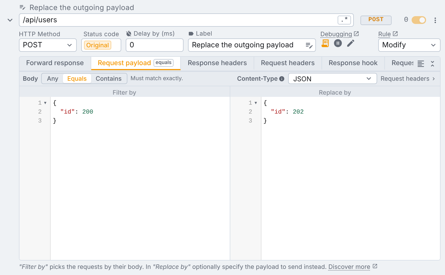This screenshot has width=445, height=275.
Task: Click the edit-note icon in the Label field
Action: point(309,45)
